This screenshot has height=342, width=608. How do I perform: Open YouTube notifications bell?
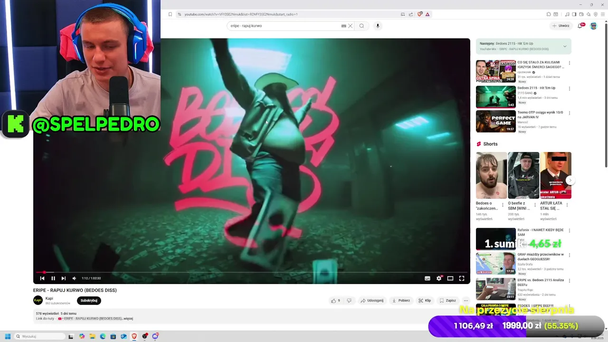coord(580,26)
